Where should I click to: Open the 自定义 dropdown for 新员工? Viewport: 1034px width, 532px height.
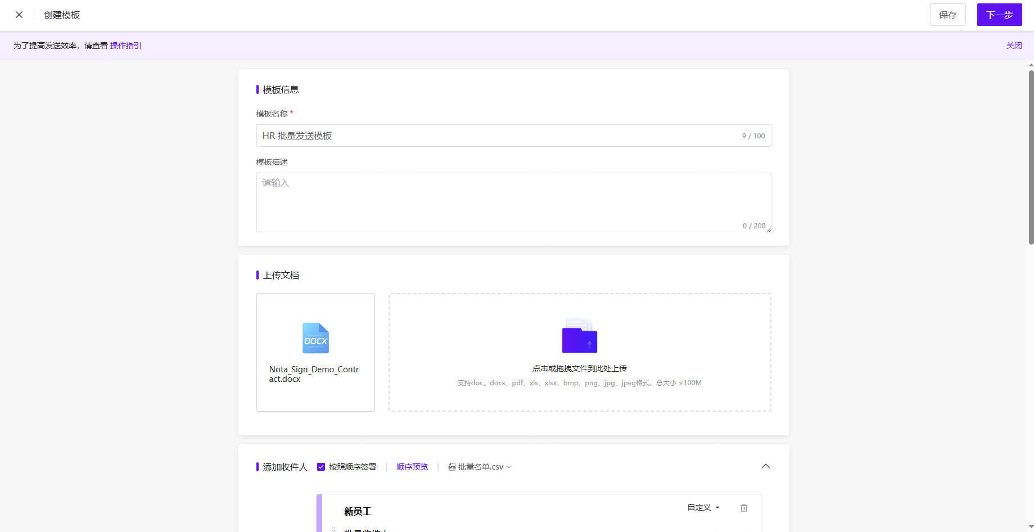[703, 507]
